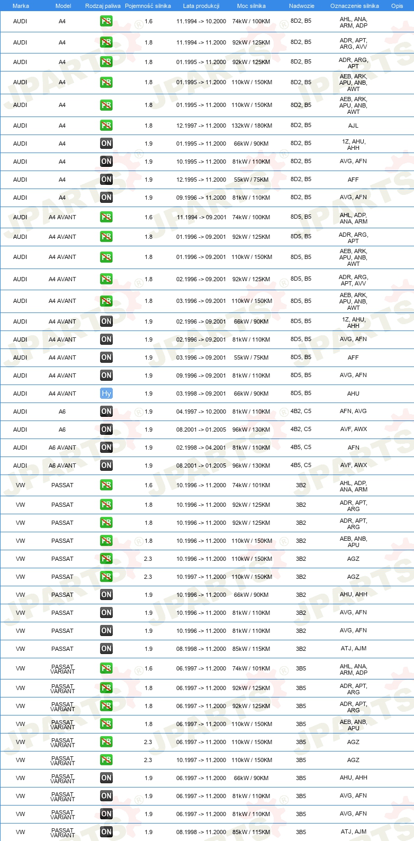Select the 4B5, C5 body cell in the 02.1998 row
The height and width of the screenshot is (841, 414).
[x=301, y=447]
